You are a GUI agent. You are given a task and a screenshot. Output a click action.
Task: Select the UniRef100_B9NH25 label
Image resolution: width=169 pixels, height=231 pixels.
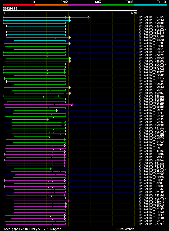pyautogui.click(x=152, y=110)
